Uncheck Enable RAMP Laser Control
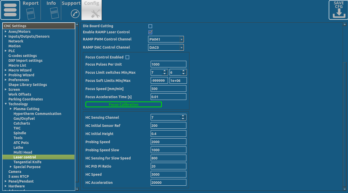348x193 pixels. pos(150,32)
